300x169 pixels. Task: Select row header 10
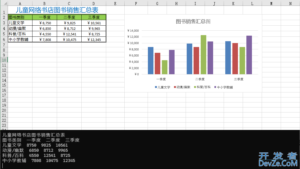(x=4, y=60)
